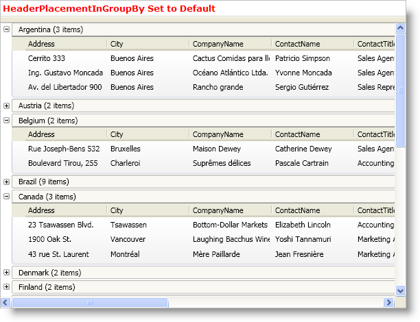Collapse the Belgium group
Screen dimensions: 420x322
7,121
